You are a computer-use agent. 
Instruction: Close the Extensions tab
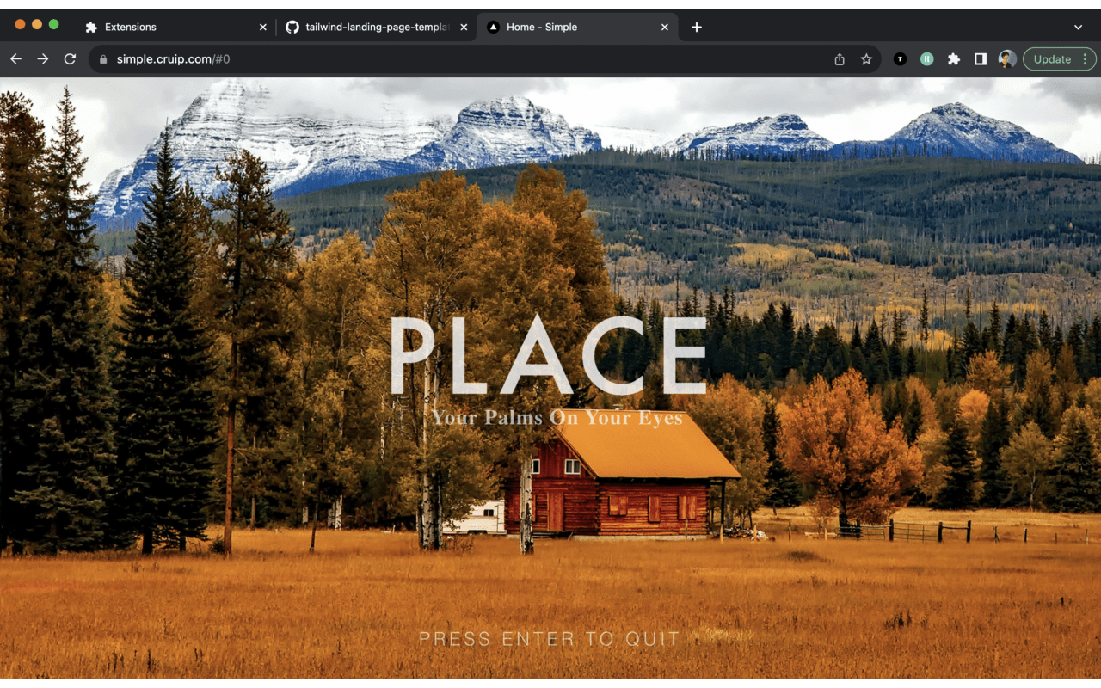click(x=263, y=28)
